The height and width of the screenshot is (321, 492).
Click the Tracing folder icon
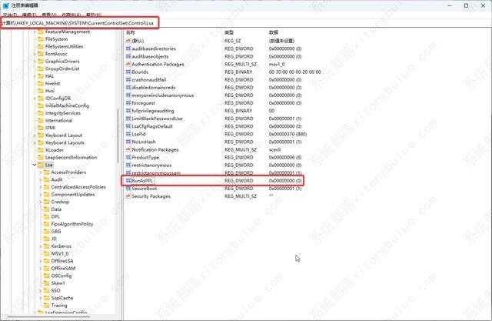pos(46,306)
